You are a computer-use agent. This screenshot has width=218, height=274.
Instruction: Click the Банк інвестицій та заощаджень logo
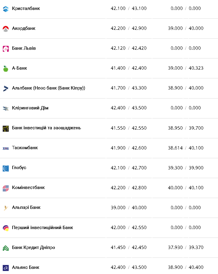tap(5, 128)
